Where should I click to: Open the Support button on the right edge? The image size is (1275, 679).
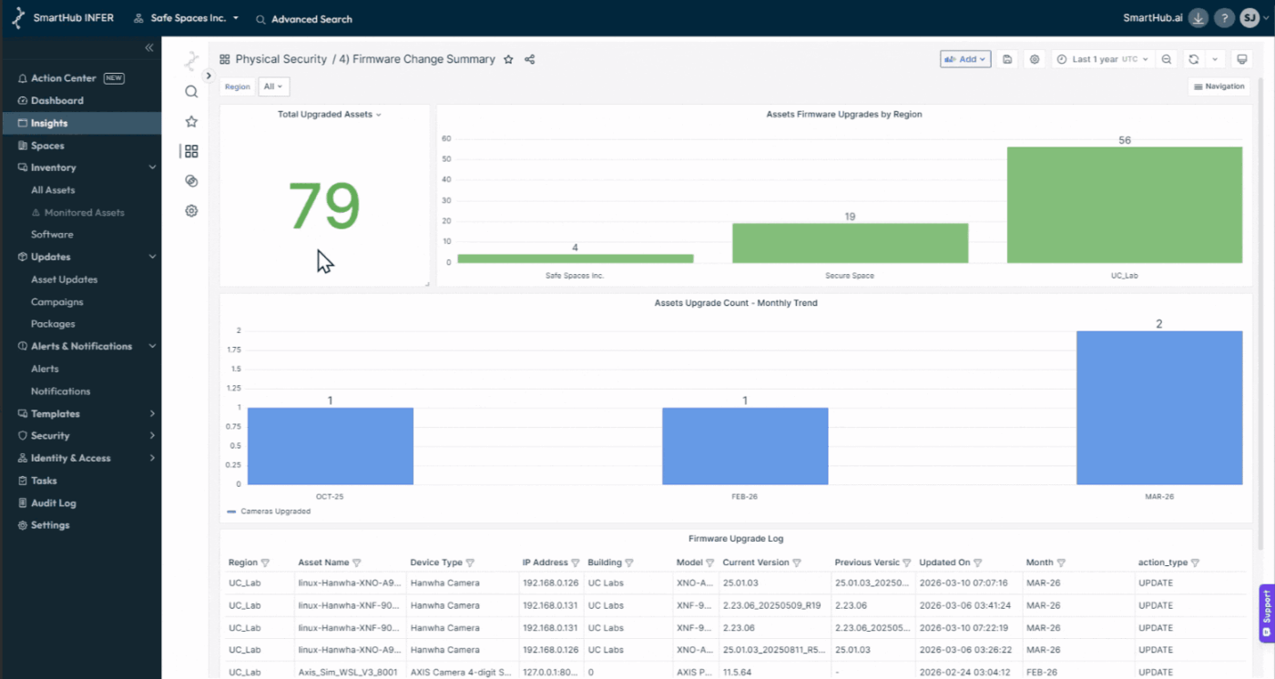tap(1266, 613)
